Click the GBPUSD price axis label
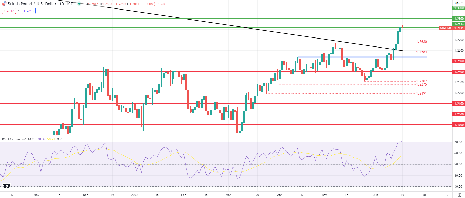Screen dimensions: 465x198 445,28
